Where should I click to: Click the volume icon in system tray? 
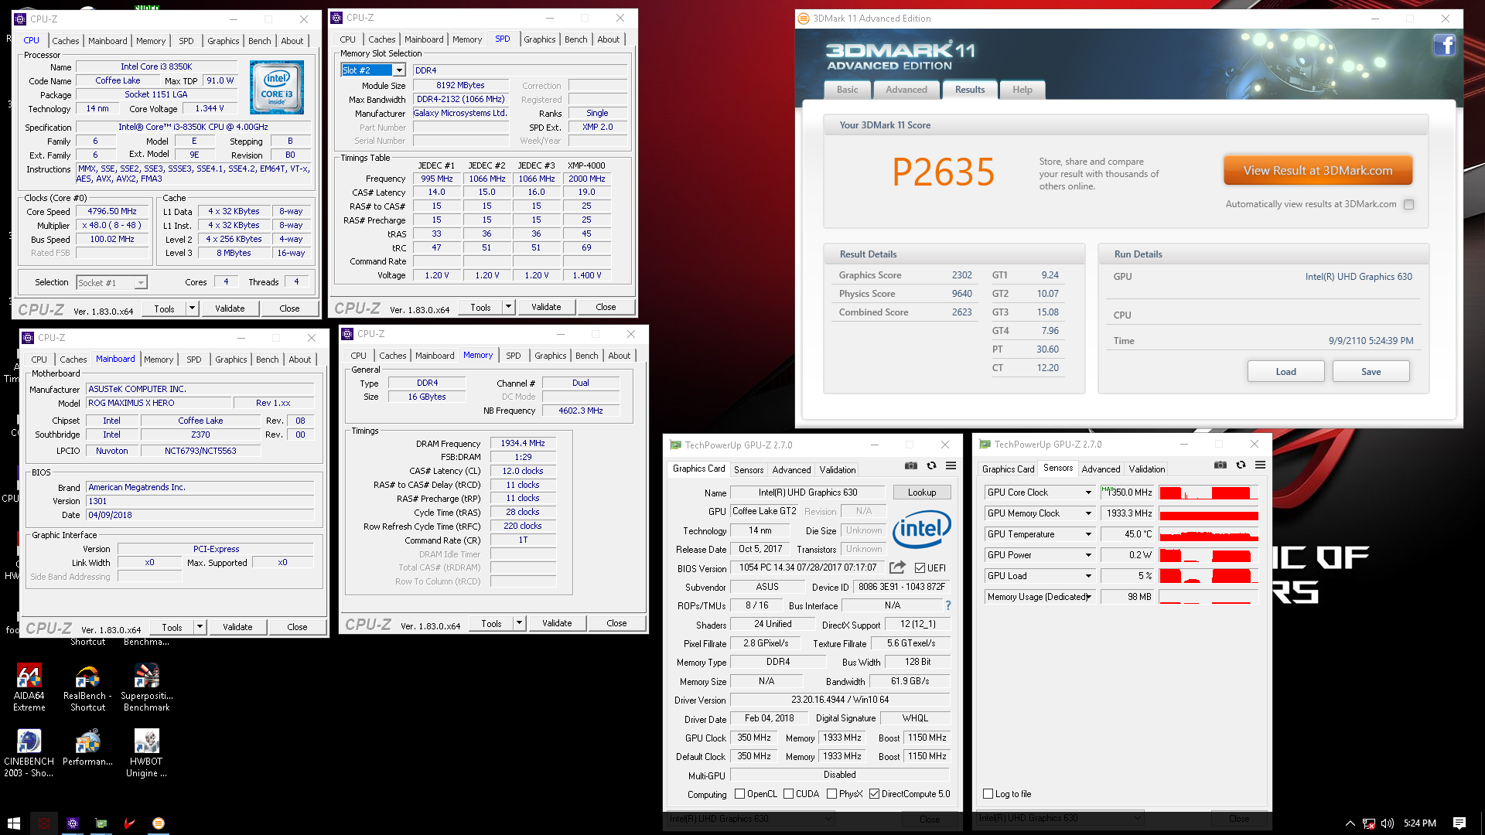tap(1388, 823)
